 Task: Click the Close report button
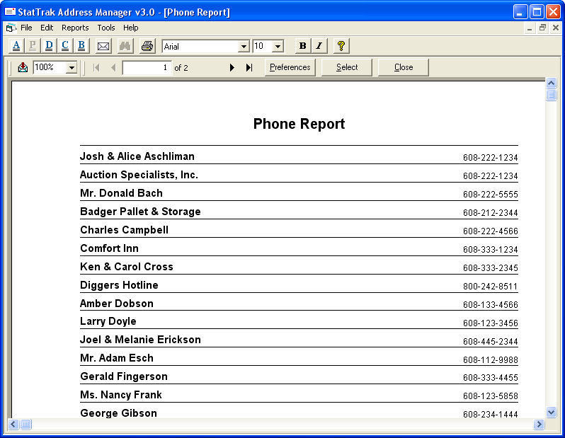coord(404,67)
